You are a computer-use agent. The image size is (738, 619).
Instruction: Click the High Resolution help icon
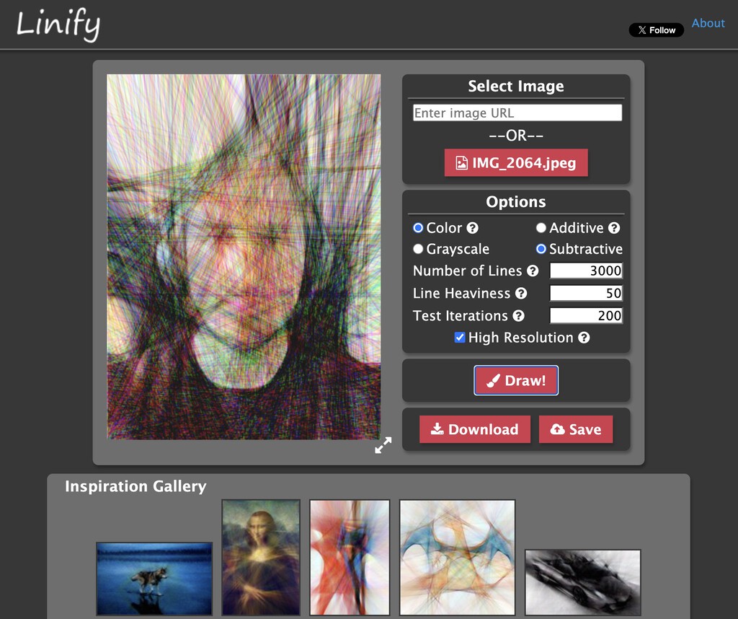click(x=584, y=338)
